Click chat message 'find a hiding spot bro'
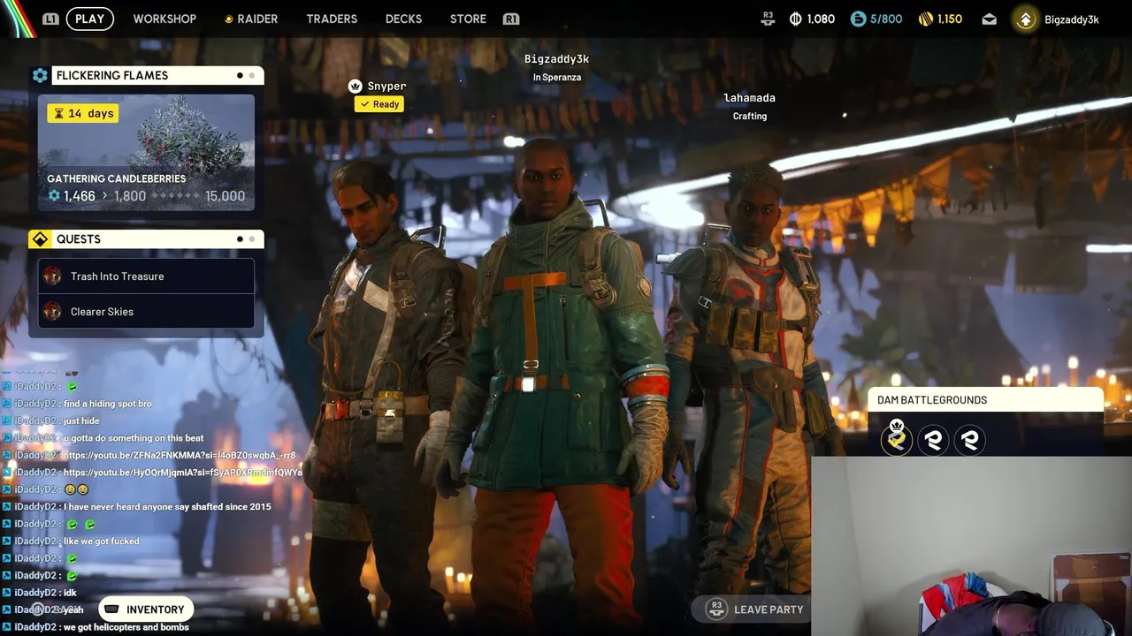This screenshot has height=636, width=1132. pos(108,404)
